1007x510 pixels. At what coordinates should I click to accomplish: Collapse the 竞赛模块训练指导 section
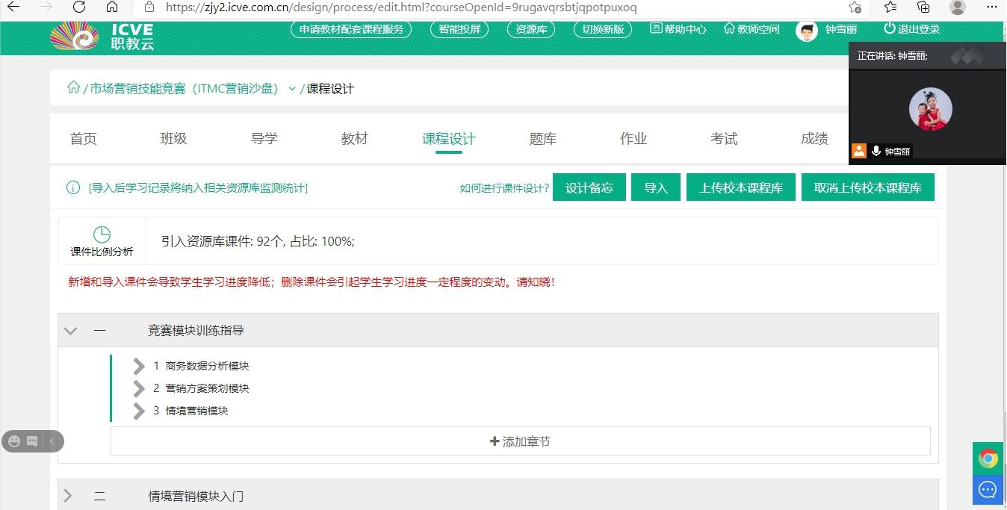pyautogui.click(x=71, y=331)
